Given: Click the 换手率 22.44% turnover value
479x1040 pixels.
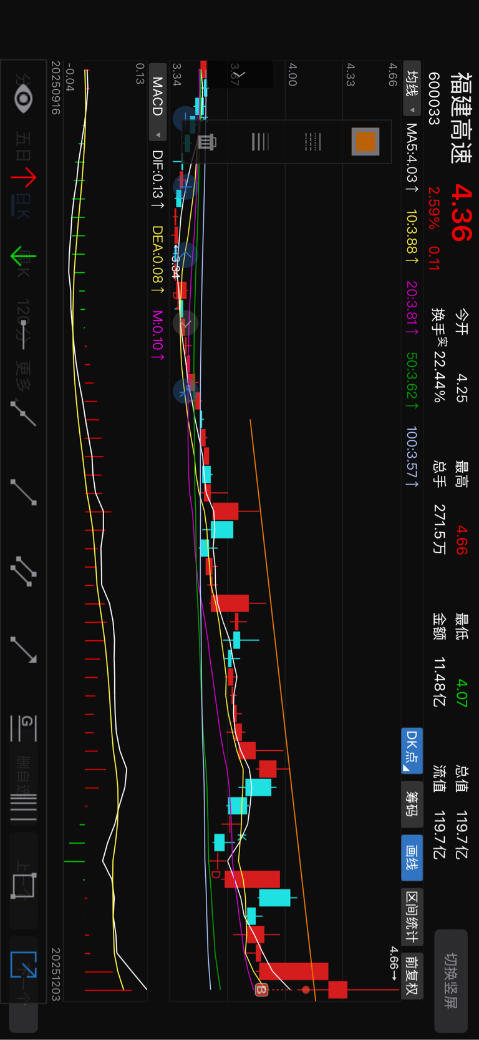Looking at the screenshot, I should pyautogui.click(x=440, y=355).
